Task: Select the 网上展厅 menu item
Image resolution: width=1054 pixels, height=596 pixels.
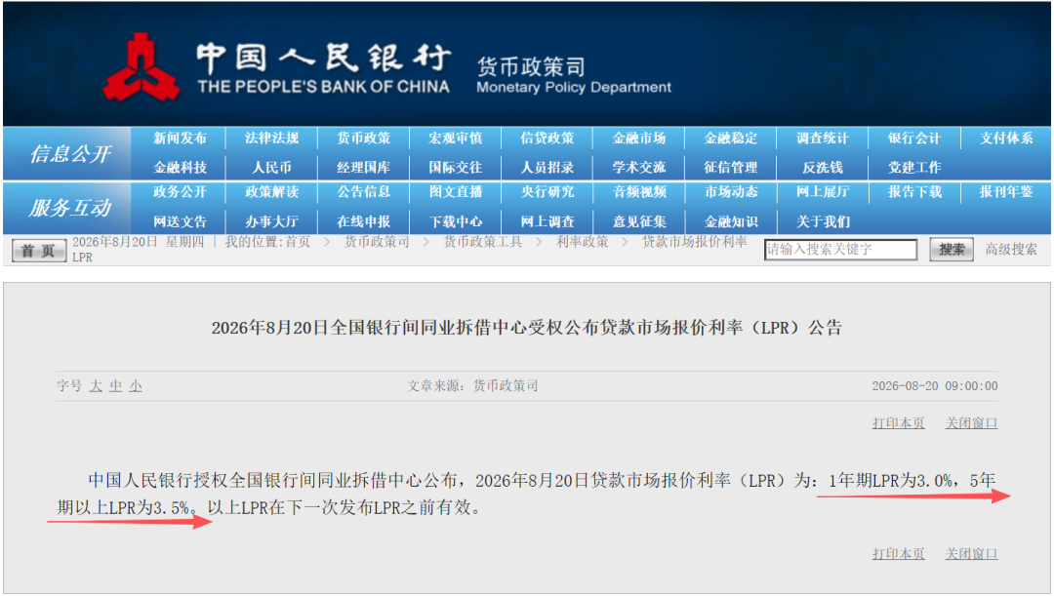Action: (x=823, y=192)
